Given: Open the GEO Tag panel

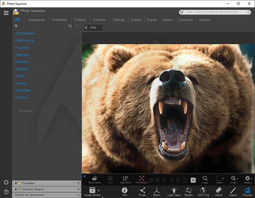Looking at the screenshot, I should [x=203, y=192].
